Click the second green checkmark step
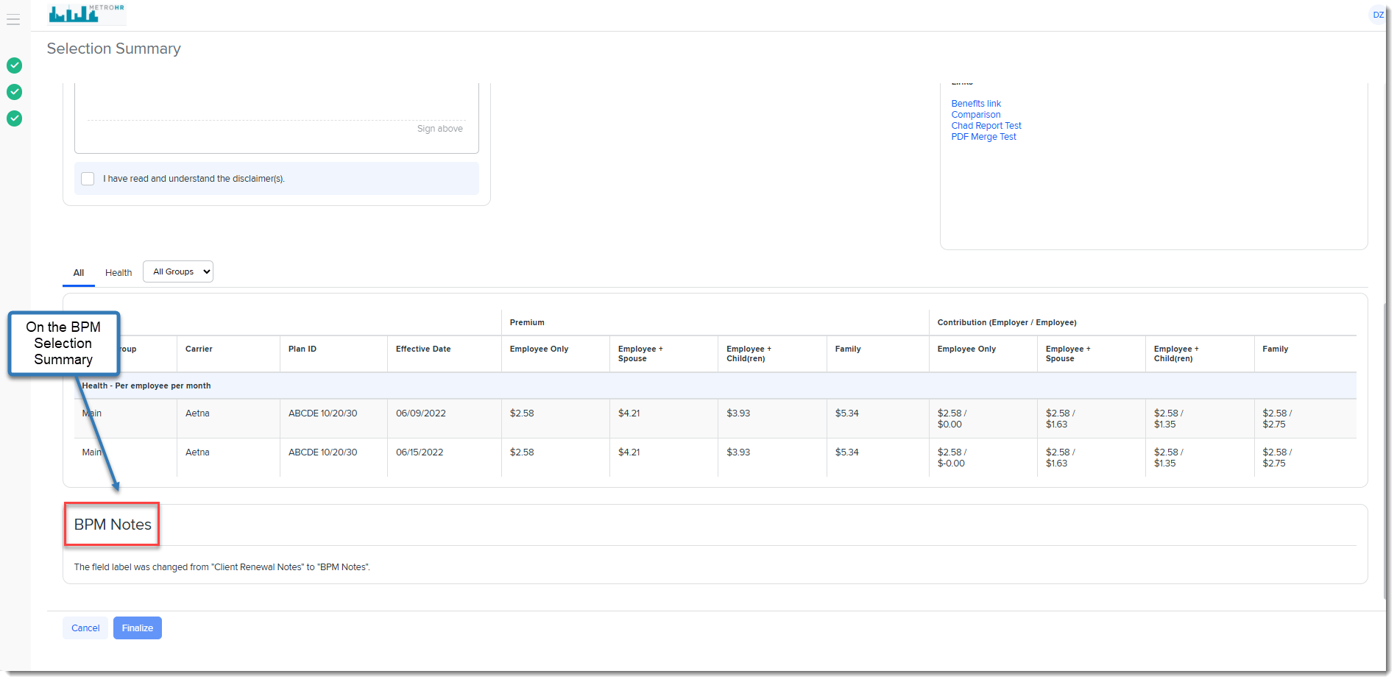Viewport: 1397px width, 682px height. 14,92
